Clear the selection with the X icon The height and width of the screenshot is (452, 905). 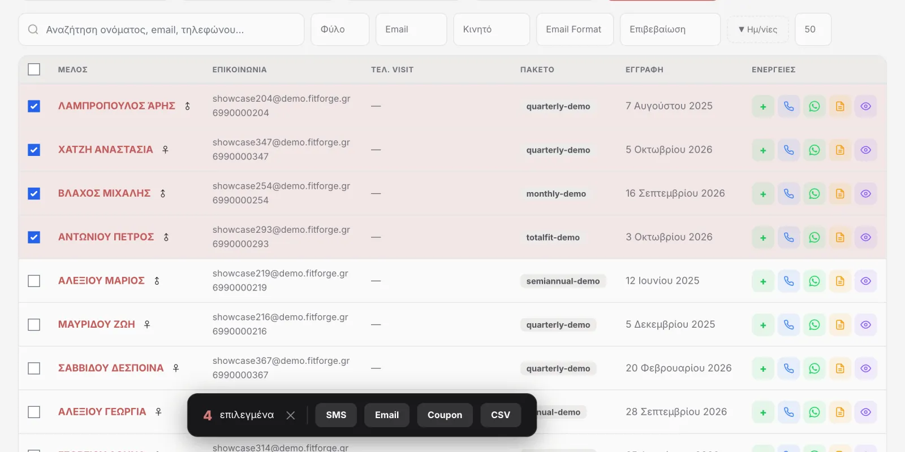point(291,415)
